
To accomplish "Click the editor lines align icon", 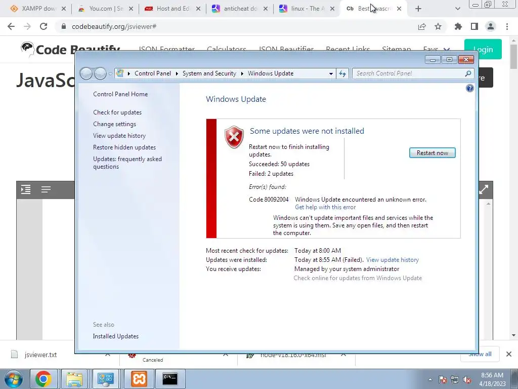I will click(x=46, y=189).
